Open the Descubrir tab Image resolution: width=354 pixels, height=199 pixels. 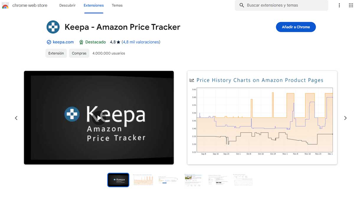coord(67,5)
